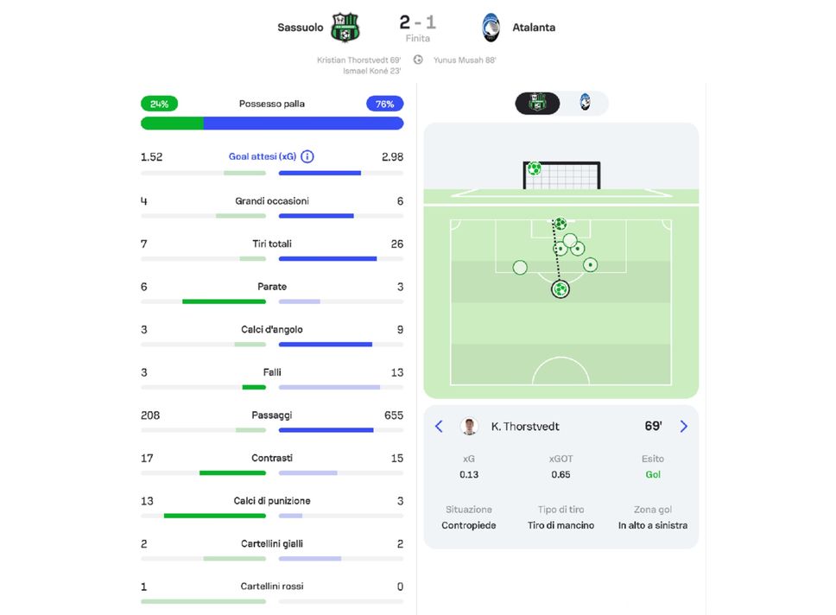
Task: Click the Atalanta crest in the match header
Action: click(491, 27)
